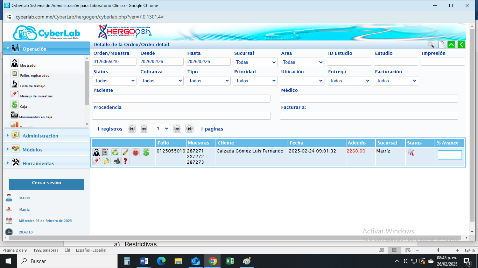The height and width of the screenshot is (268, 478).
Task: Cancel the order with the red X icon
Action: 136,152
